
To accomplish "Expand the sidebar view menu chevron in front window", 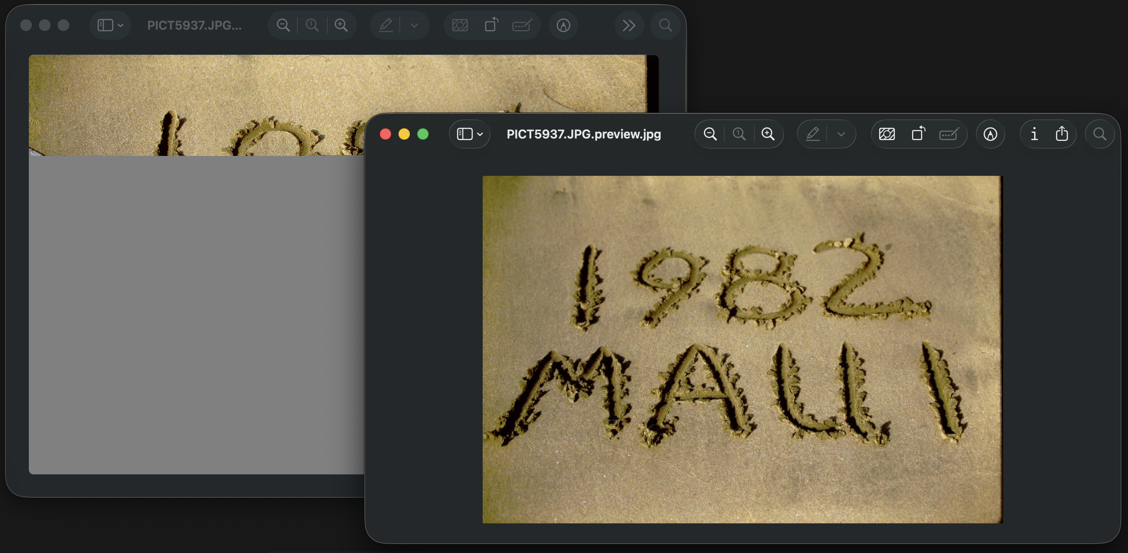I will pyautogui.click(x=480, y=134).
